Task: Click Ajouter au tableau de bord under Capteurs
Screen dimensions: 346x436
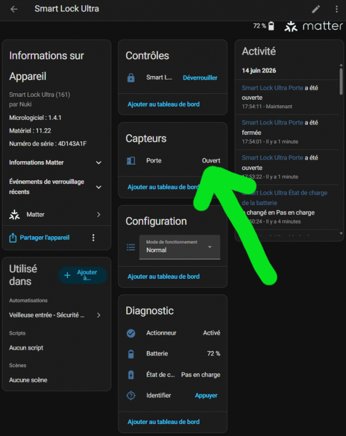Action: (x=163, y=187)
